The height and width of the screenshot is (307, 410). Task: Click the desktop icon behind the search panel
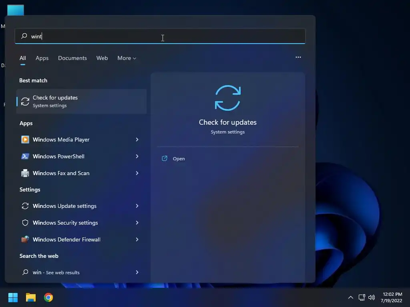[16, 10]
